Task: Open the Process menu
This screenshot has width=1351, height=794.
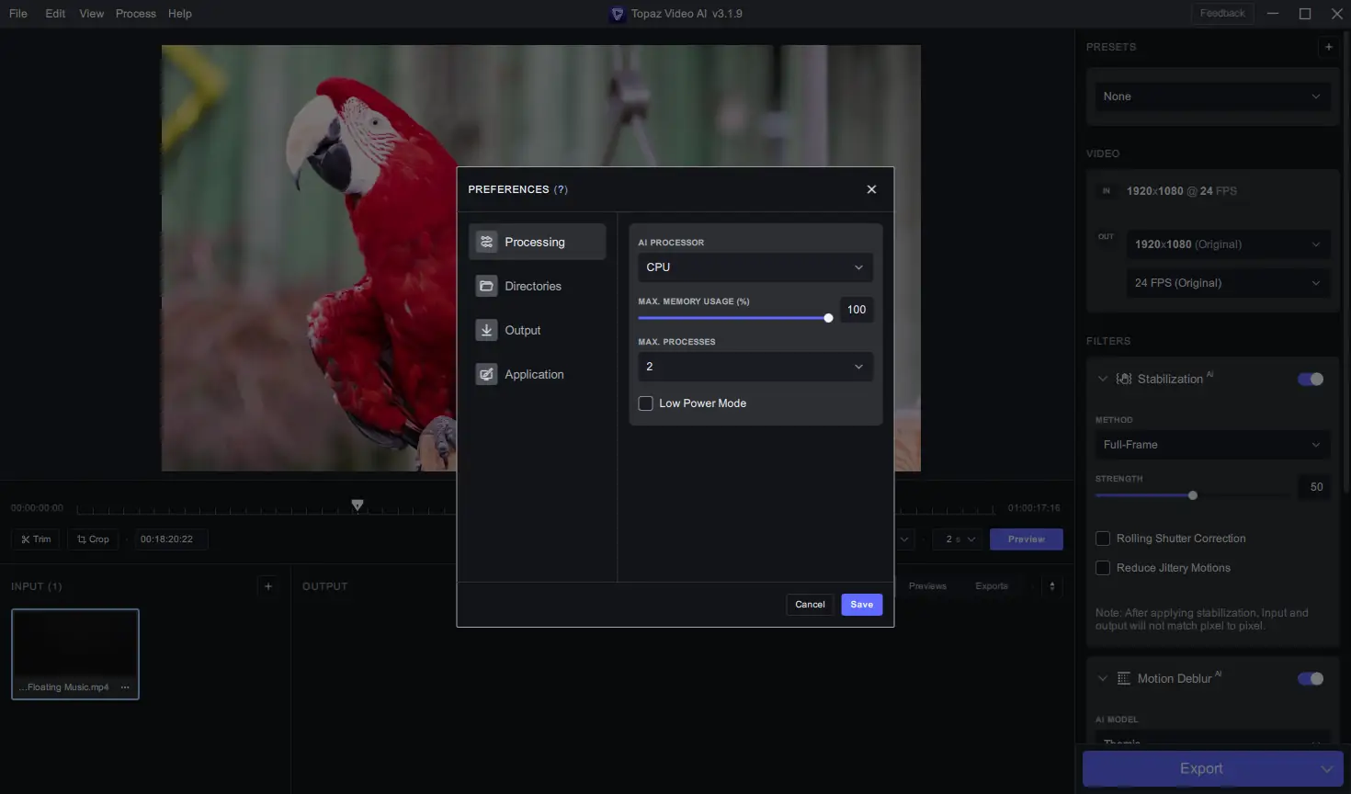Action: pyautogui.click(x=136, y=14)
